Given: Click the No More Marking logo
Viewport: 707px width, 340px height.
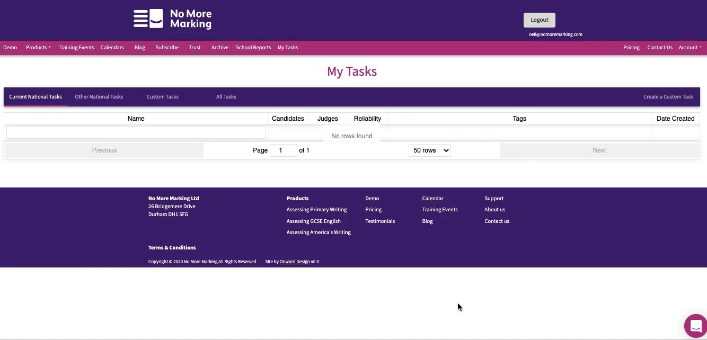Looking at the screenshot, I should click(x=172, y=19).
